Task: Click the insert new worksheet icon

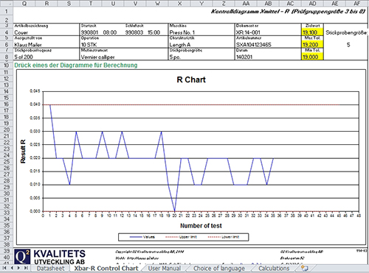Action: click(x=305, y=268)
